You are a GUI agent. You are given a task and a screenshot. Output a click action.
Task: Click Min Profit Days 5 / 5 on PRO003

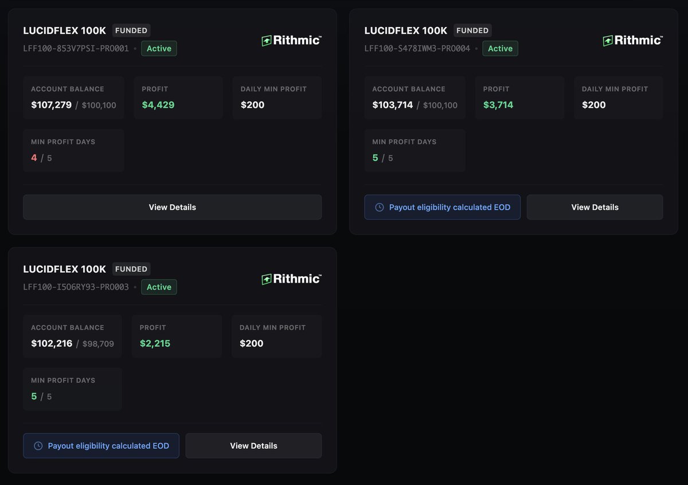coord(41,396)
